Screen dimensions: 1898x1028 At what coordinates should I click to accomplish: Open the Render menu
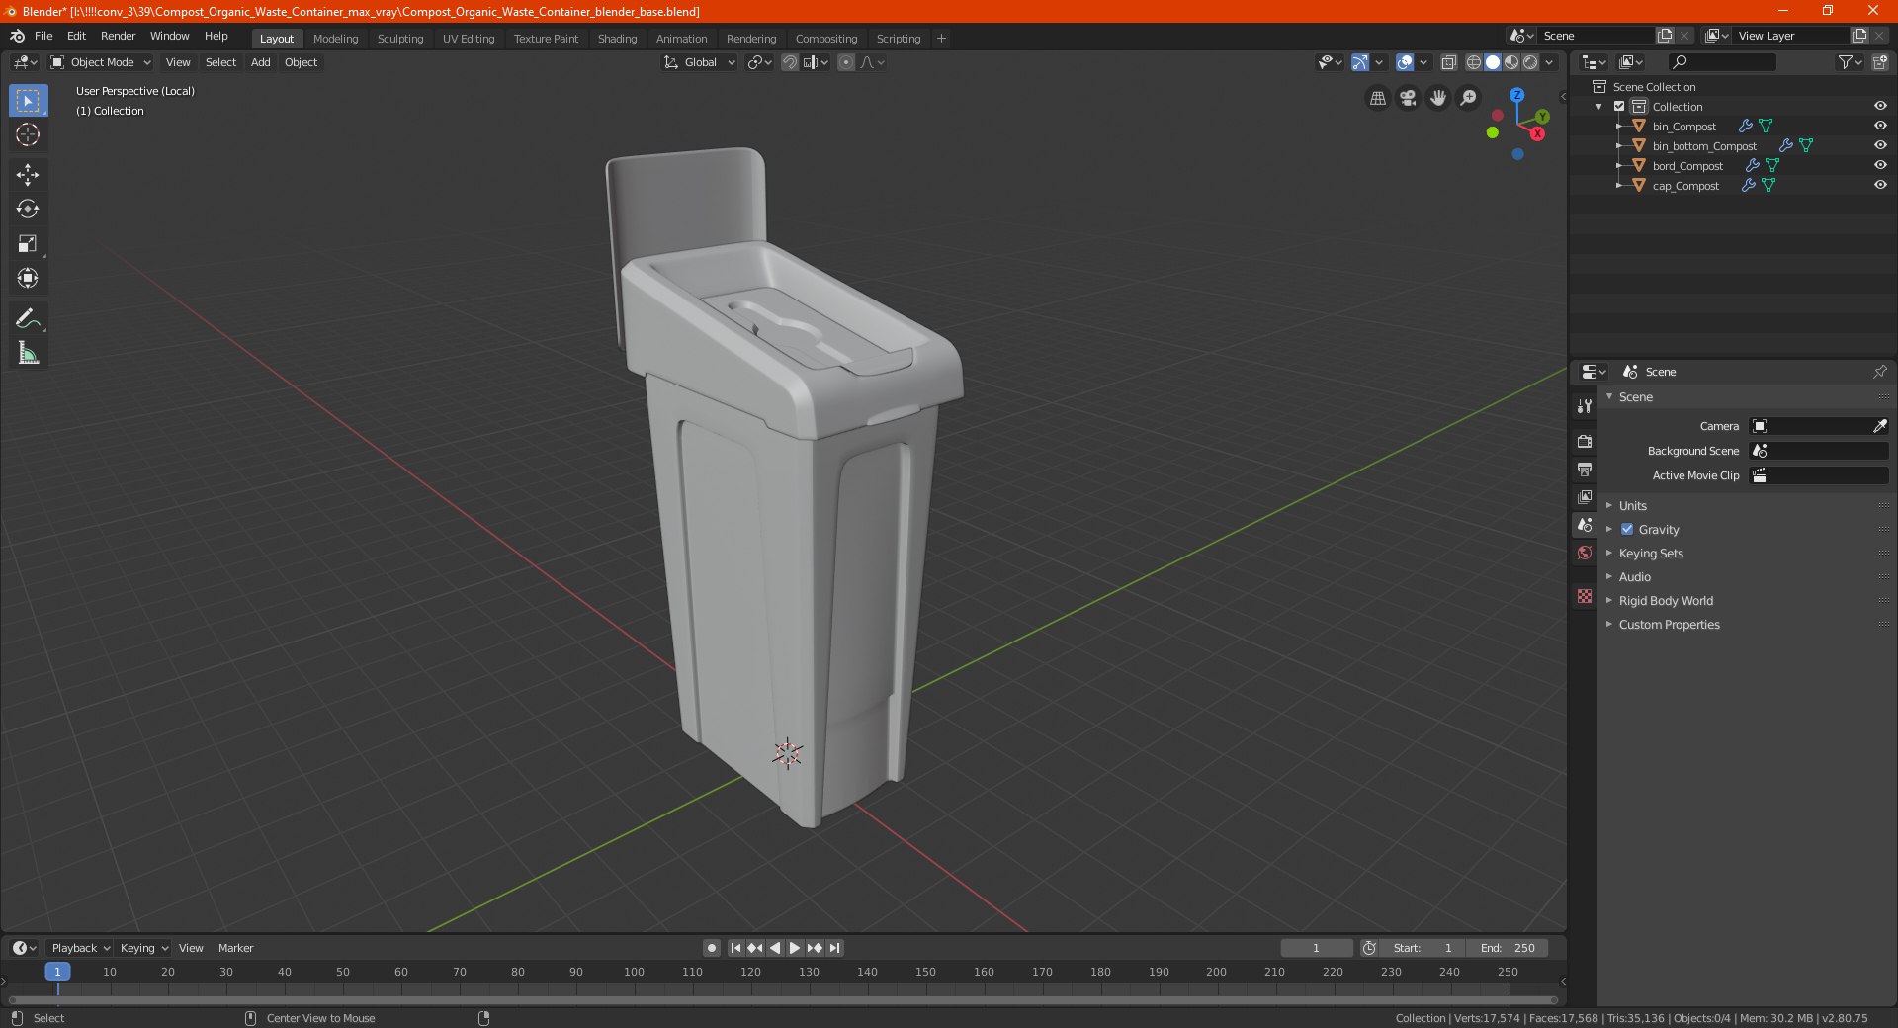pos(118,36)
